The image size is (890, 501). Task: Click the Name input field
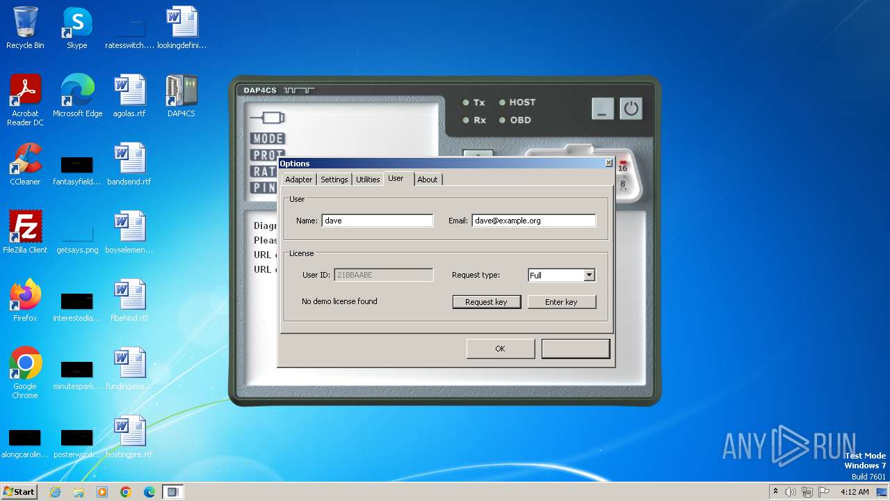pyautogui.click(x=378, y=221)
